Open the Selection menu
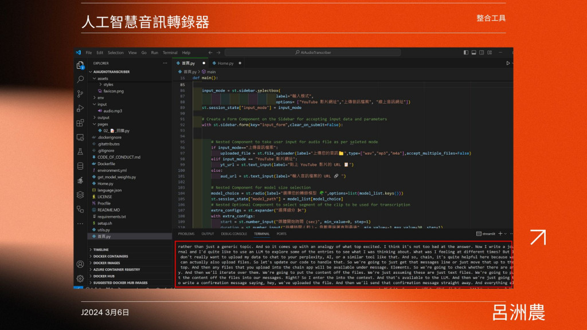The width and height of the screenshot is (587, 330). [x=116, y=53]
